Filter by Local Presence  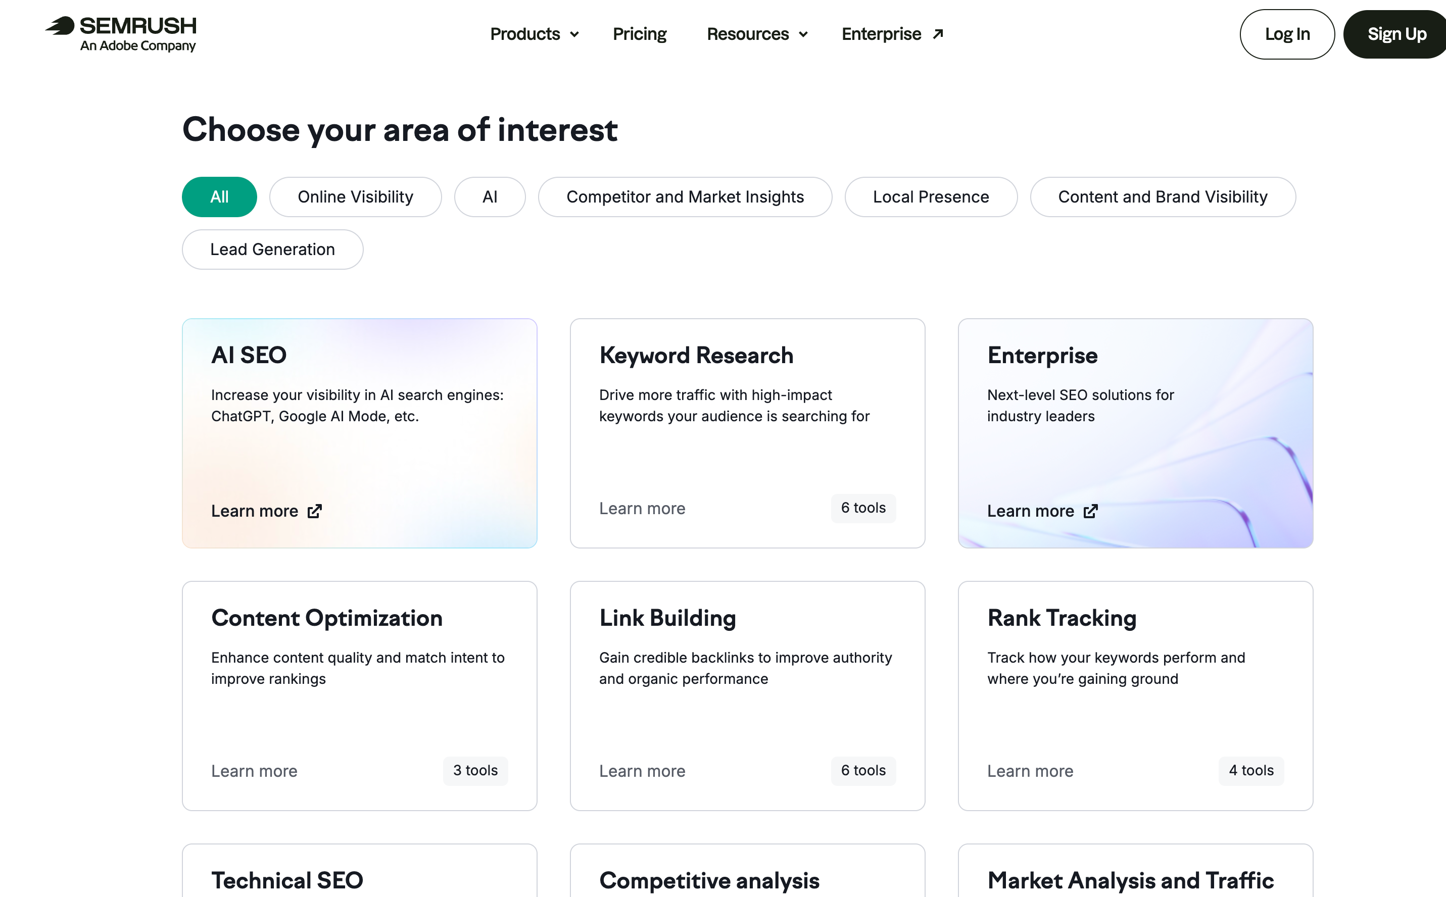pos(931,197)
